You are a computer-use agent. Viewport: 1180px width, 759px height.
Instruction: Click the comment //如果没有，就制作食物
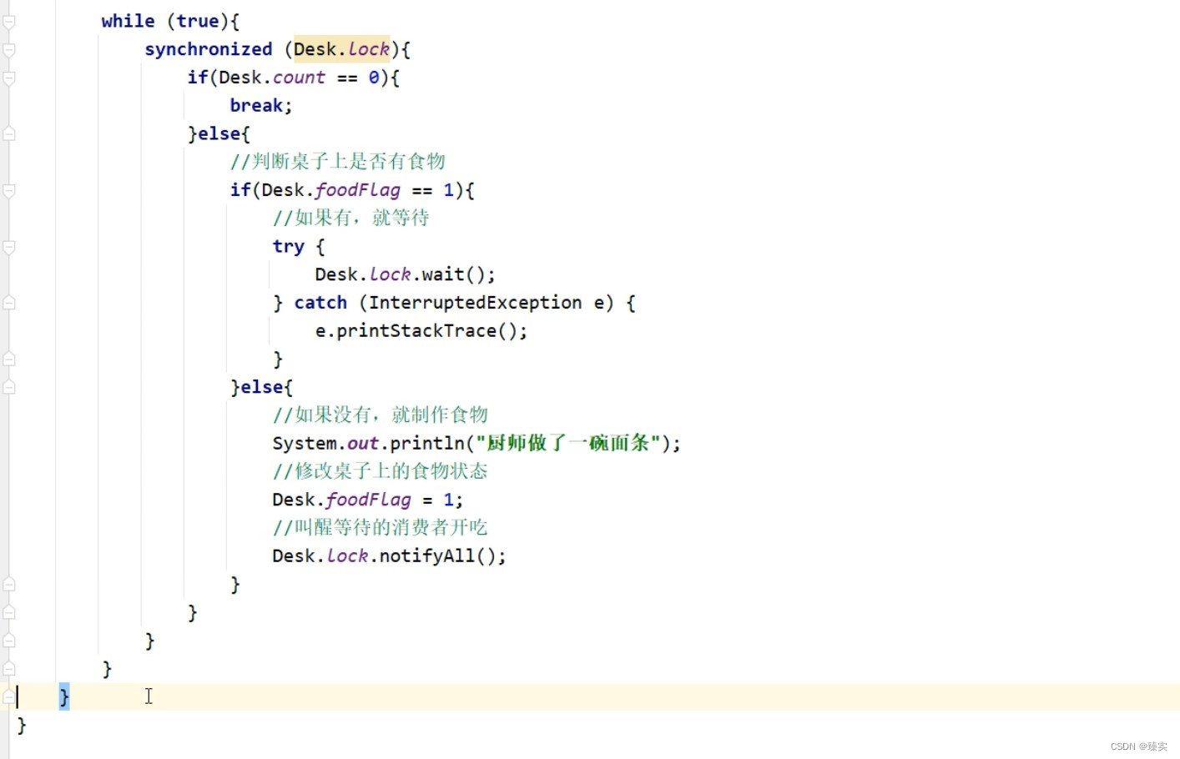tap(381, 415)
